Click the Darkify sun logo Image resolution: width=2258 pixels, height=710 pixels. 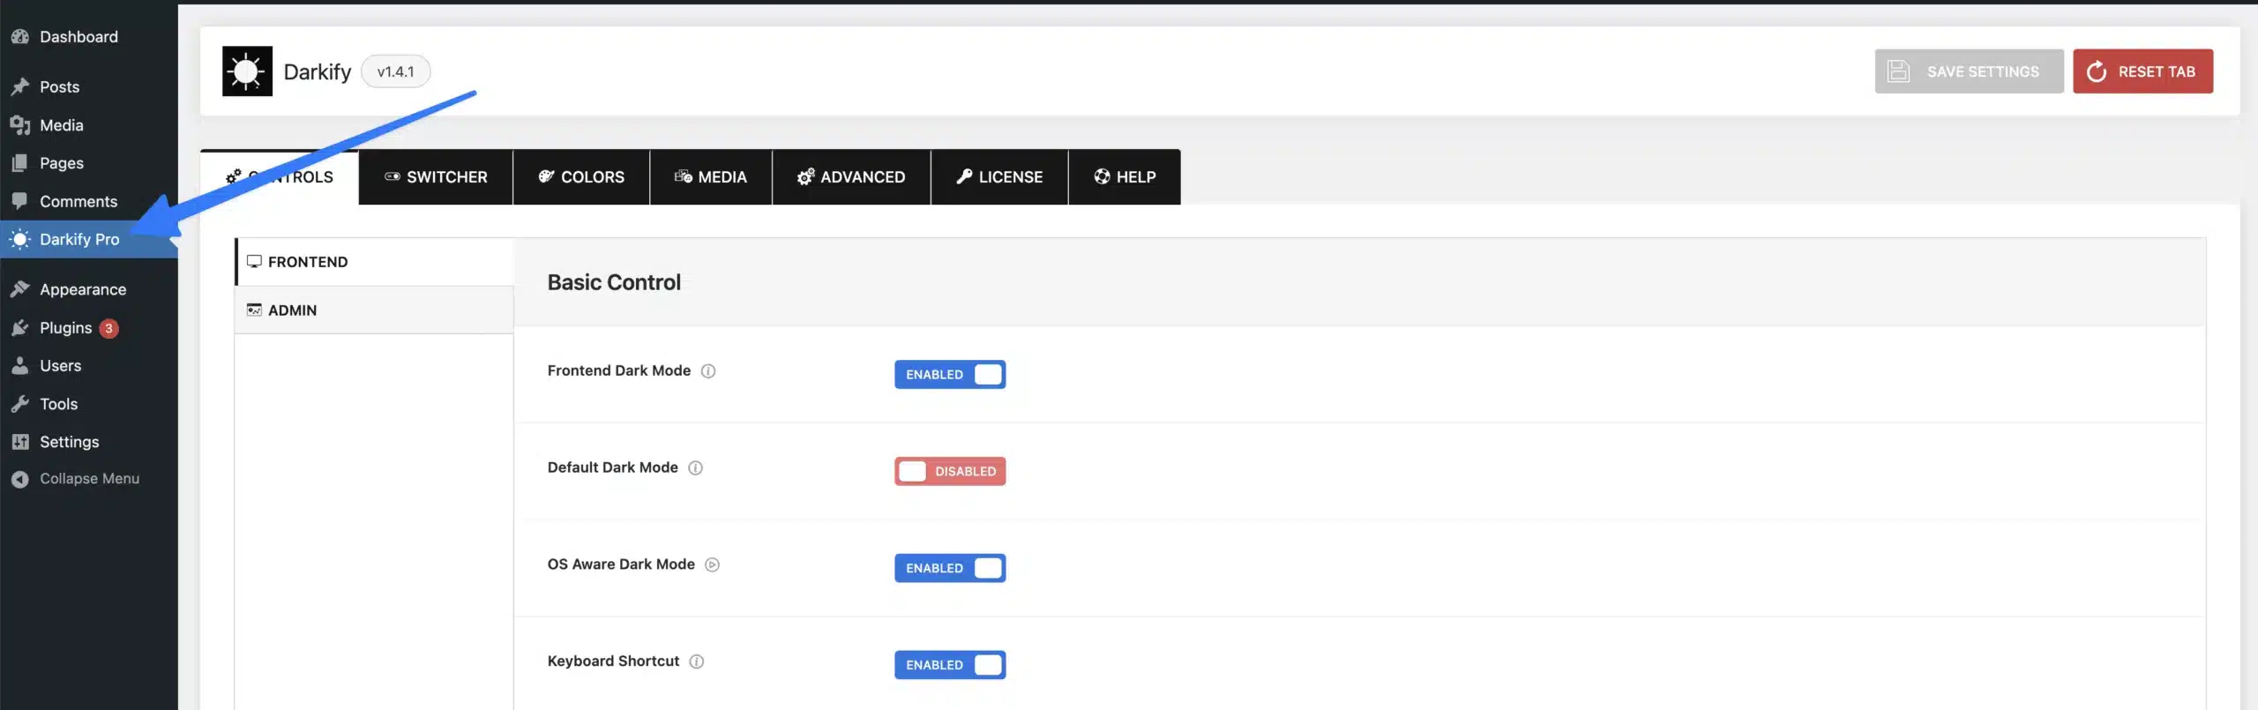coord(247,71)
